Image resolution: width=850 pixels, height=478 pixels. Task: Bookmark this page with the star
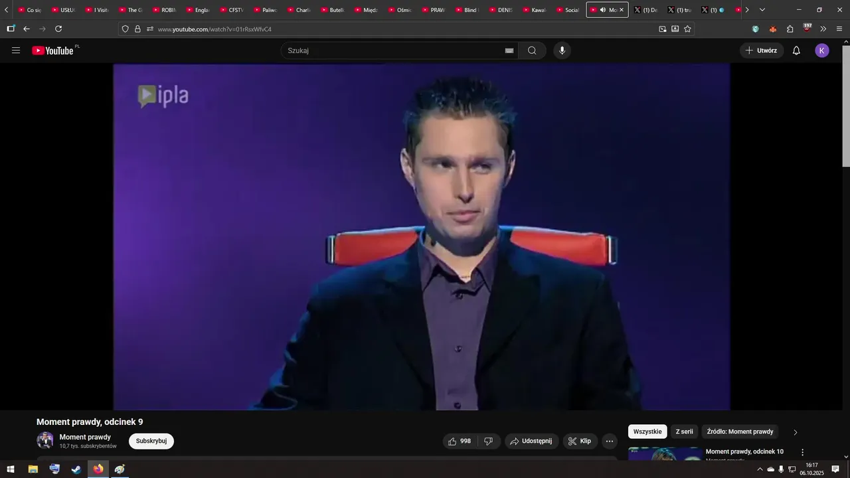tap(687, 29)
